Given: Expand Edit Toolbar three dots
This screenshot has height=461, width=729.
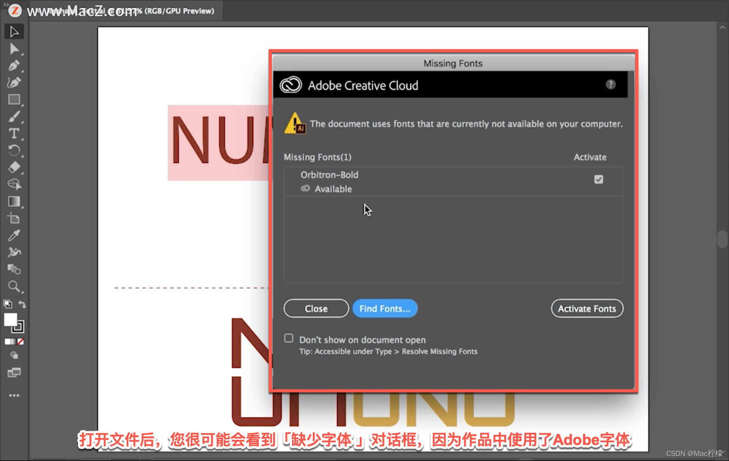Looking at the screenshot, I should (x=14, y=395).
